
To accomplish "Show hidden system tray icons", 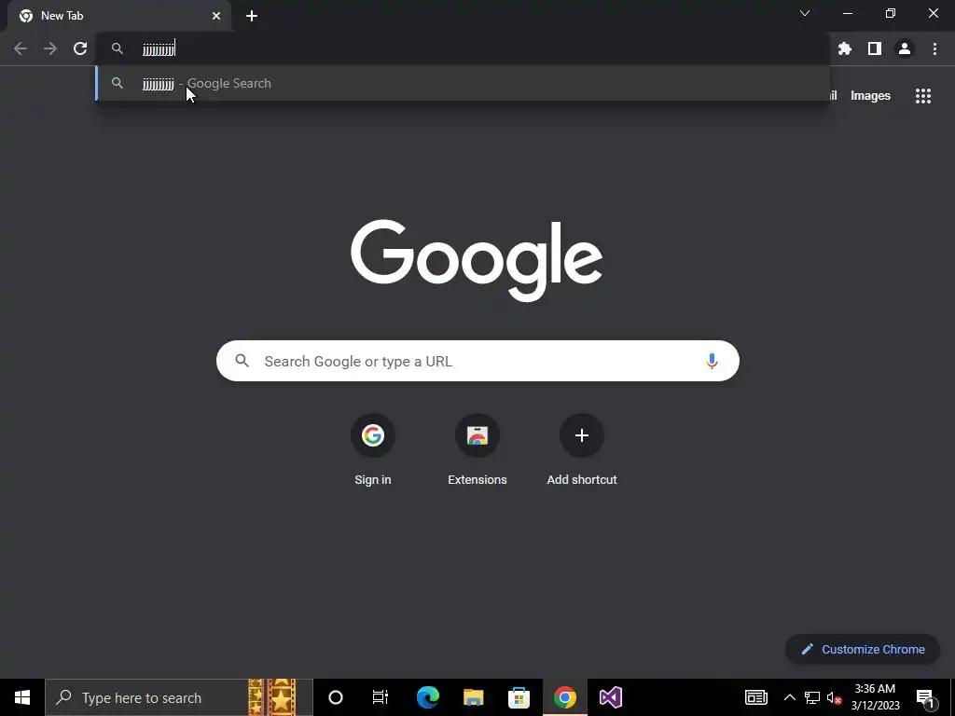I will [789, 697].
